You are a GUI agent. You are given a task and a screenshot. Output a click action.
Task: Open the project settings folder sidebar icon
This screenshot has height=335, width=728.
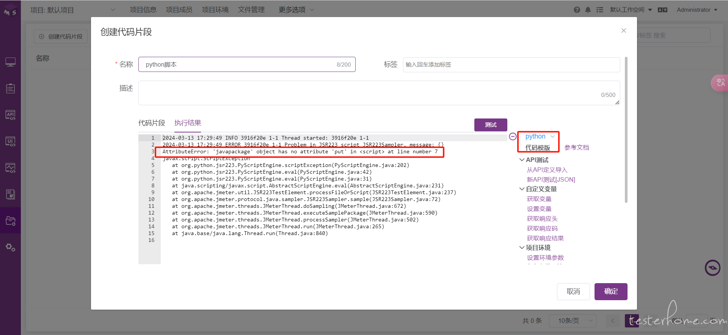(x=11, y=221)
